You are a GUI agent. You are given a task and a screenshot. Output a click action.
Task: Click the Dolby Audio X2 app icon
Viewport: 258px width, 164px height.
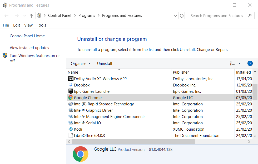point(71,79)
